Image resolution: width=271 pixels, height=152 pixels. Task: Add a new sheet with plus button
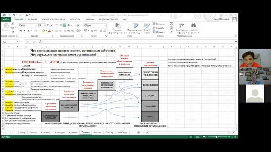tap(138, 132)
